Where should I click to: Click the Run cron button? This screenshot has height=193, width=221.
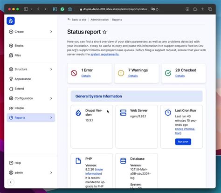(x=183, y=142)
